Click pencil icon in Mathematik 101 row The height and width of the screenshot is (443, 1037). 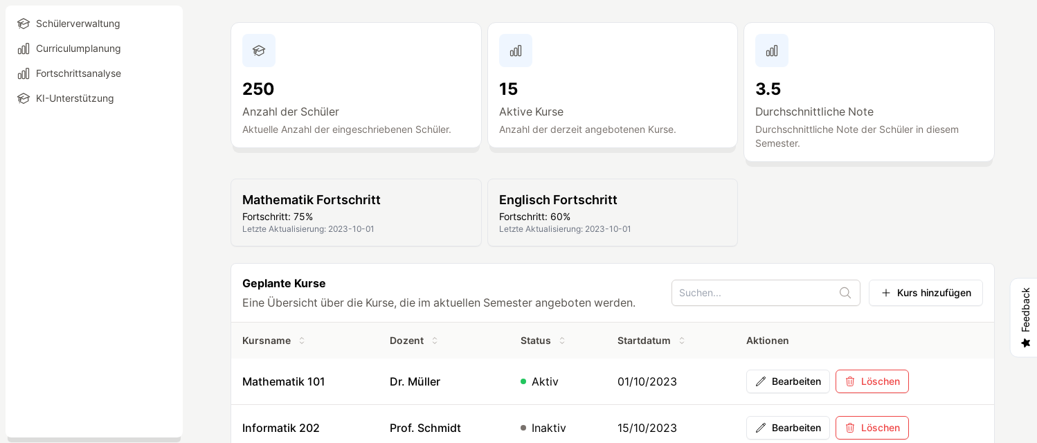pyautogui.click(x=761, y=381)
